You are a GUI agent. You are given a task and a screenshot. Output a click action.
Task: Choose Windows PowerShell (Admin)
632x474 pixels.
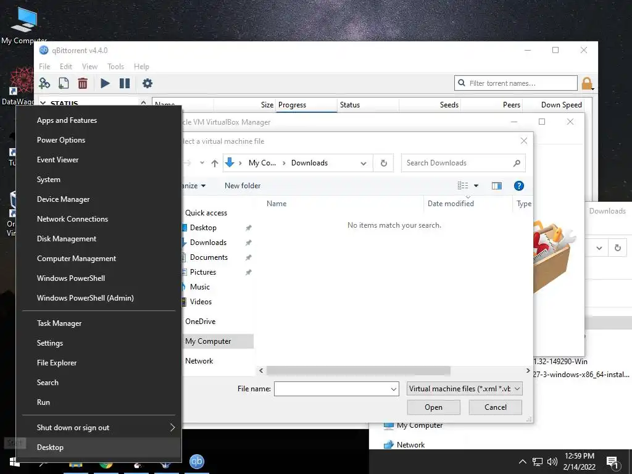coord(85,298)
